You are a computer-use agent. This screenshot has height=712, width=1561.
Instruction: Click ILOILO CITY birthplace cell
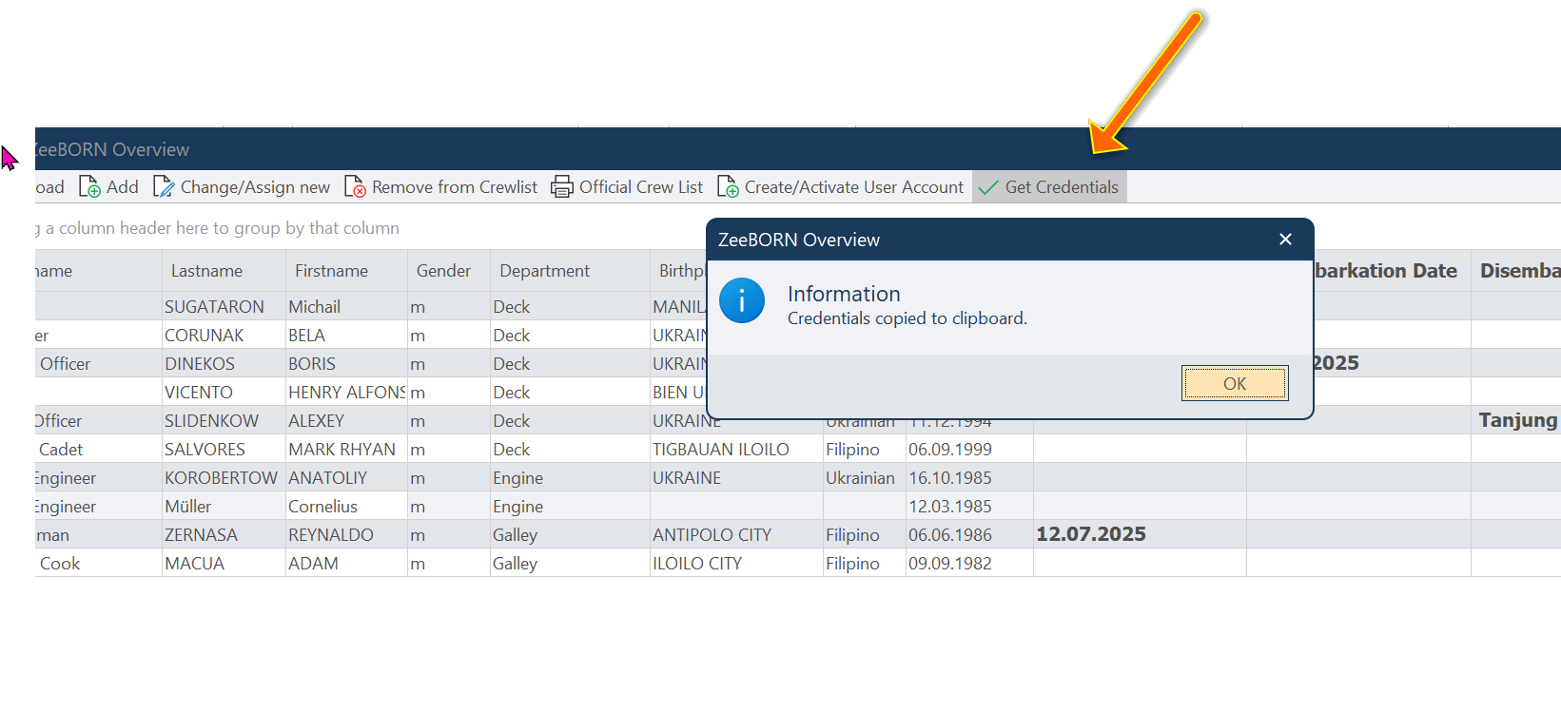(x=736, y=564)
